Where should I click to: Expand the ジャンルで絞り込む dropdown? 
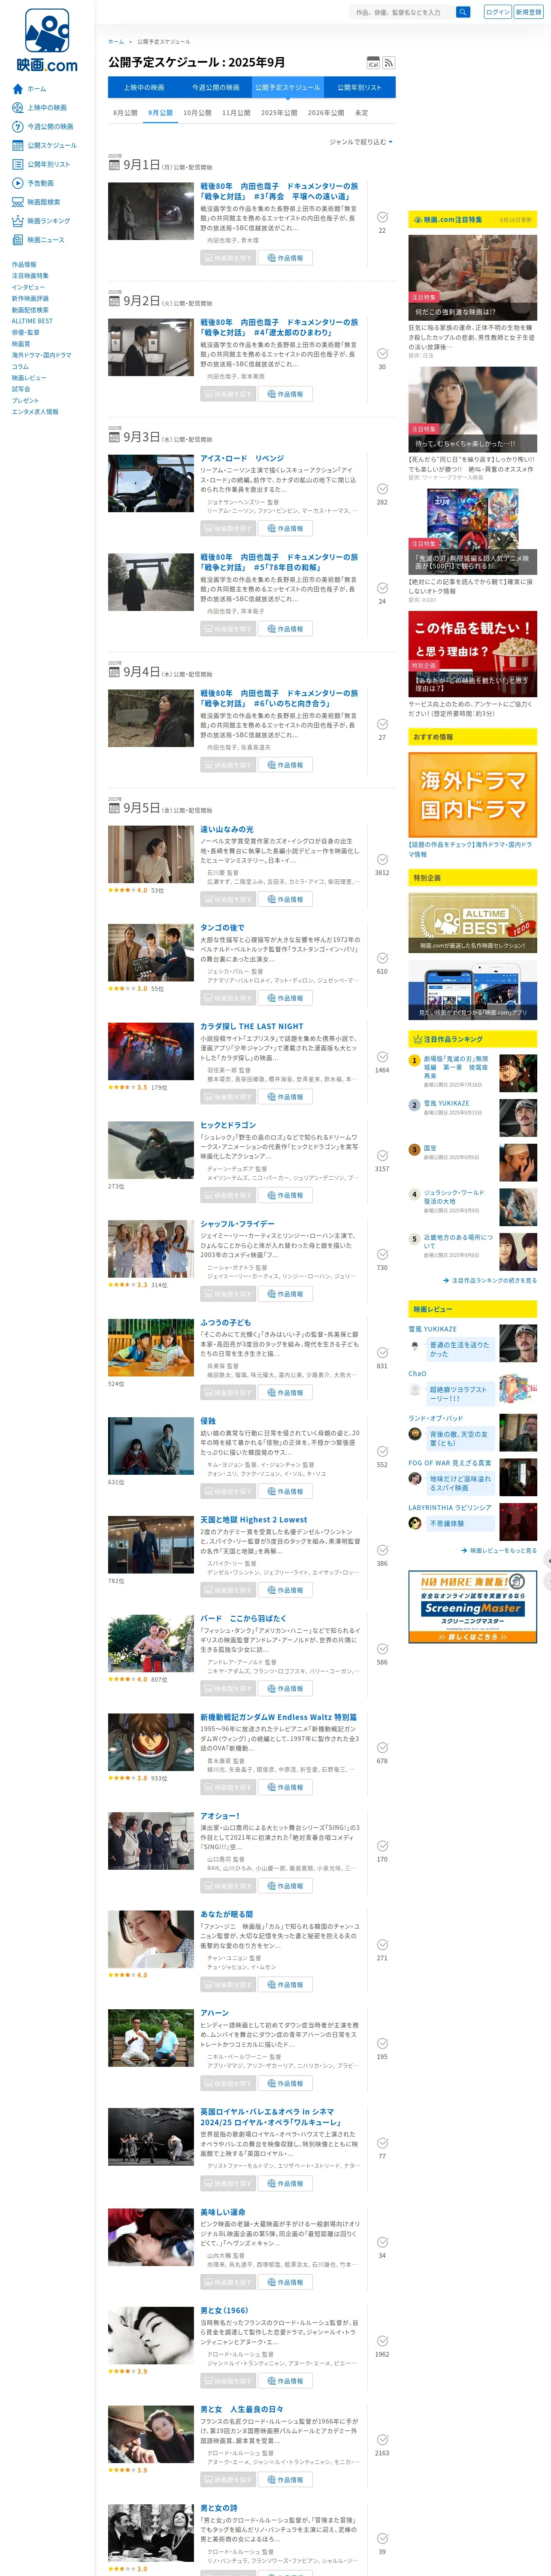(361, 142)
